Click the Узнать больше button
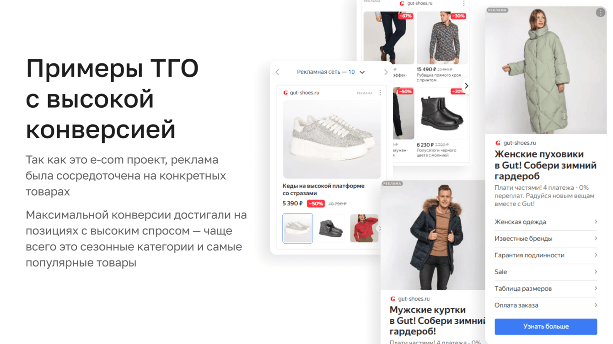The width and height of the screenshot is (613, 344). [x=546, y=327]
